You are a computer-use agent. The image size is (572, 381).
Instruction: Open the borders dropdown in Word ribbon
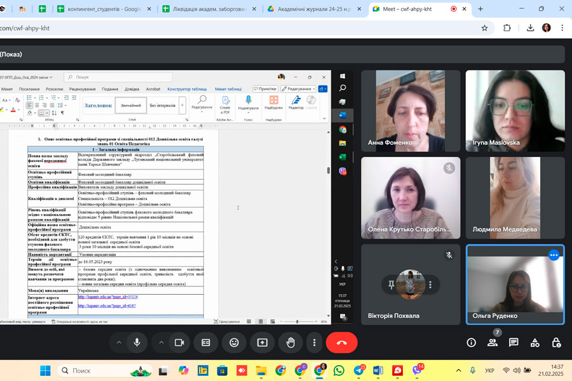(46, 113)
